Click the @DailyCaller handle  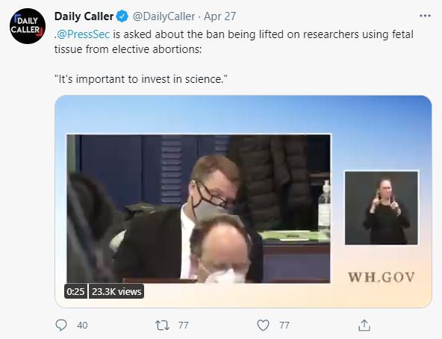pyautogui.click(x=164, y=16)
